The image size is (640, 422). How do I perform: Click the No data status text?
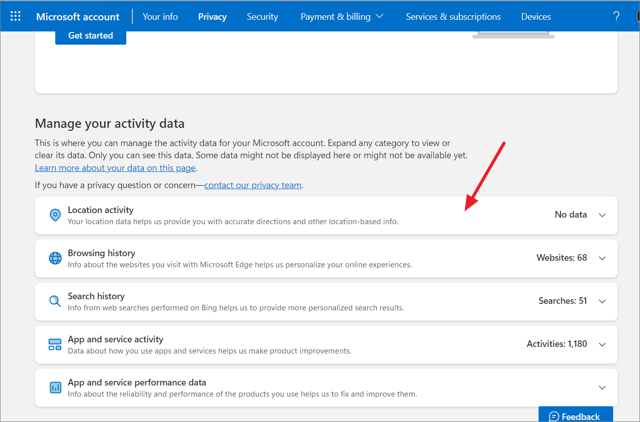(x=571, y=215)
